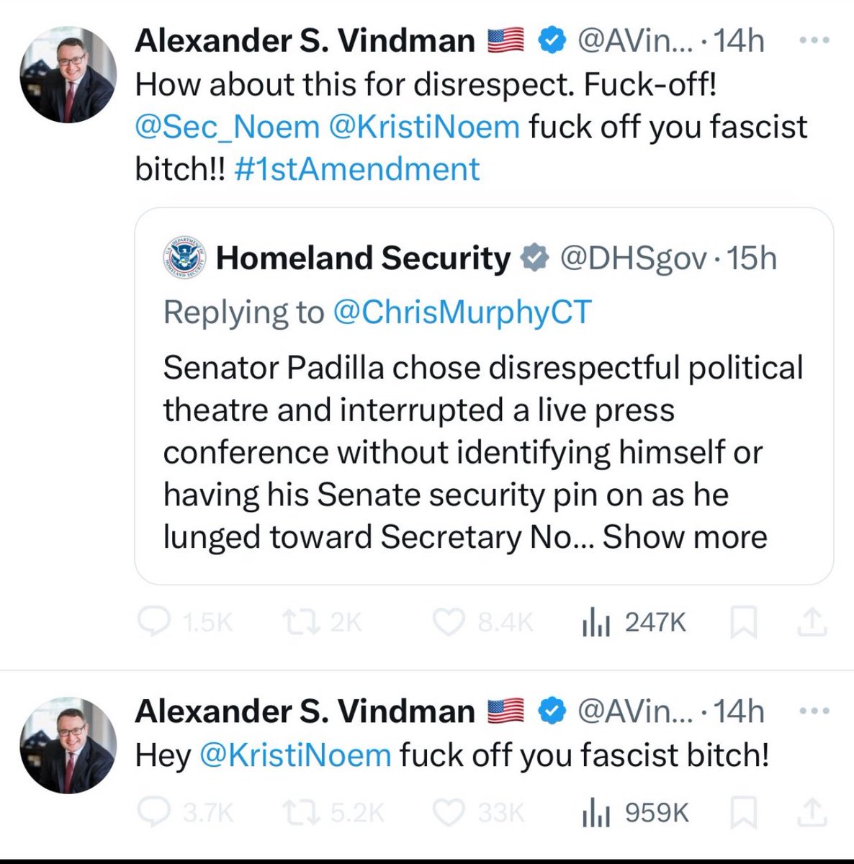Viewport: 854px width, 864px height.
Task: Open @ChrisMurphyCT profile link
Action: [x=462, y=312]
